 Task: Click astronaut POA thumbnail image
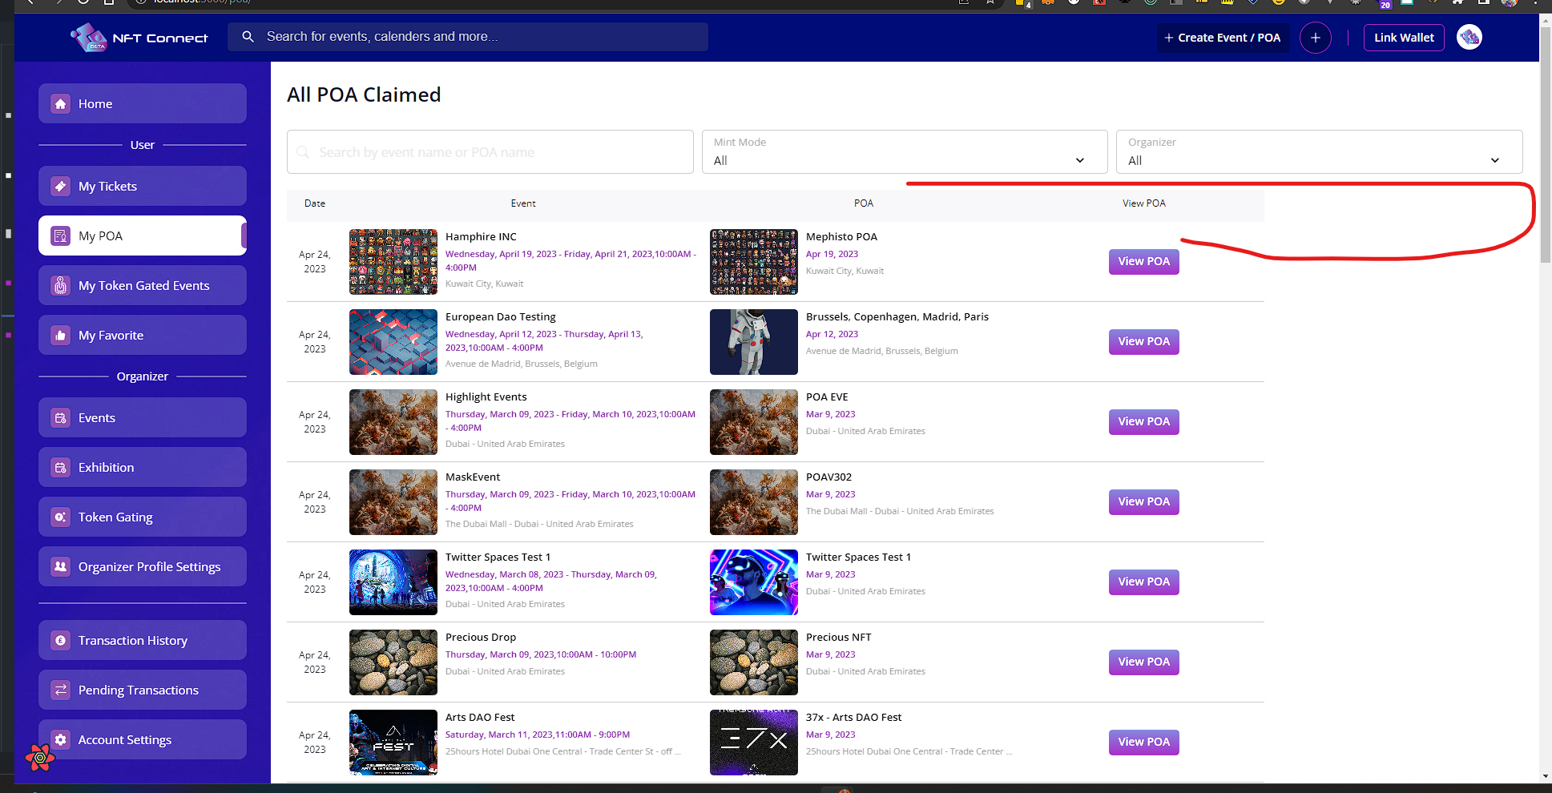click(754, 342)
